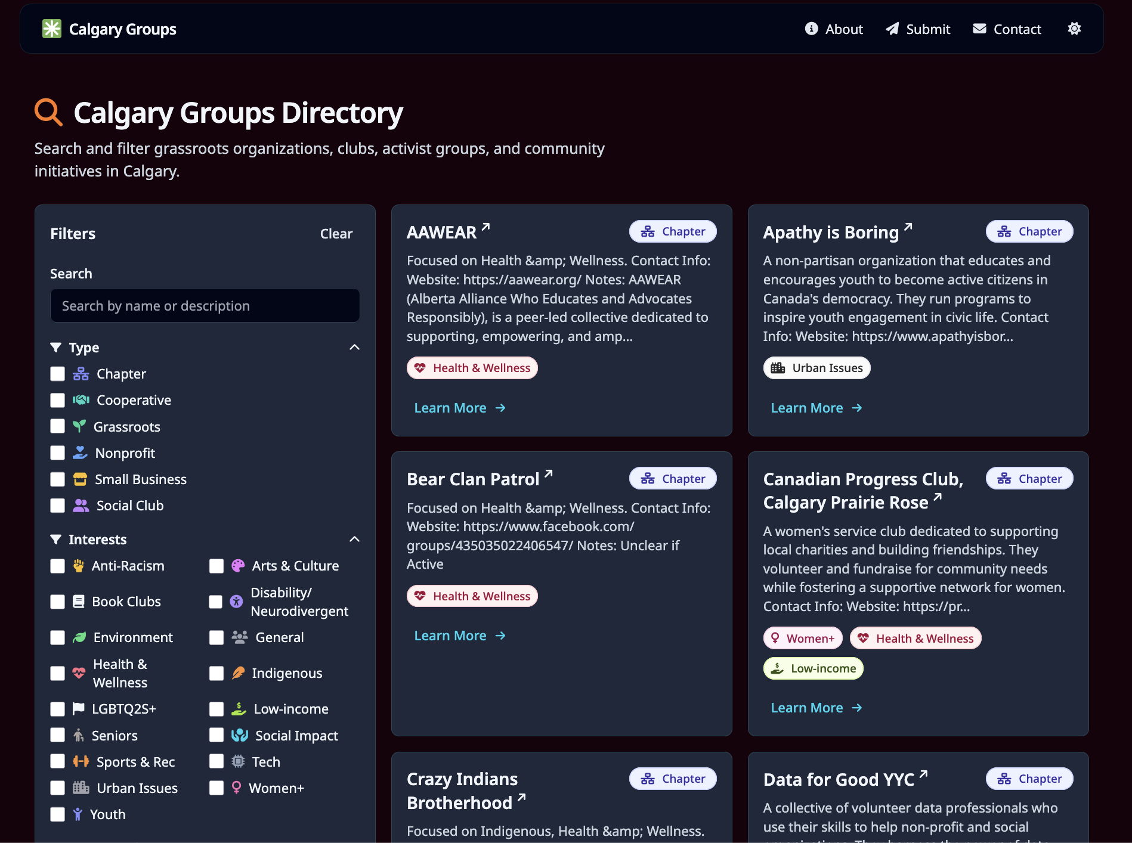Open the Submit menu item
Viewport: 1132px width, 843px height.
coord(918,28)
